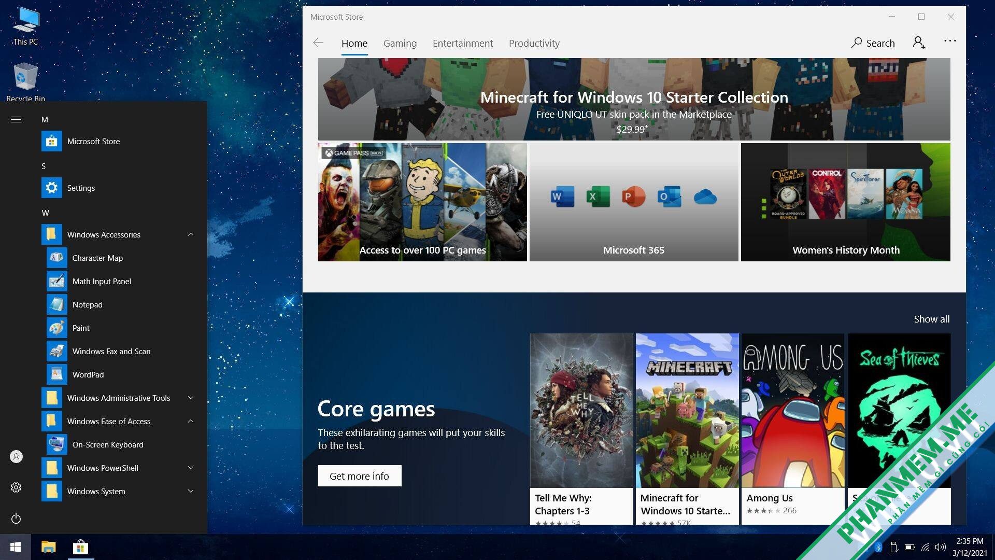Select the Home tab in Store
The height and width of the screenshot is (560, 995).
tap(354, 44)
